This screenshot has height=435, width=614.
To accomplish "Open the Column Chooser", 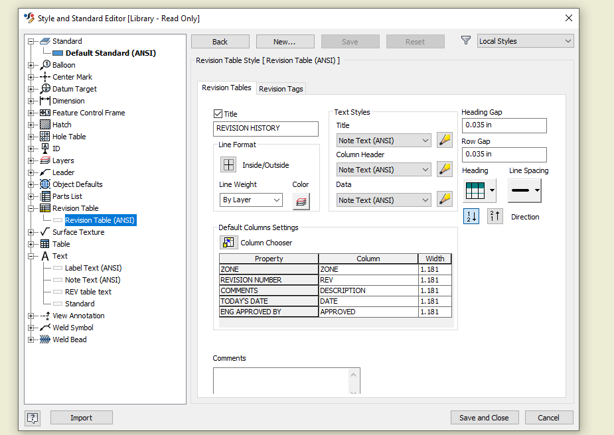I will coord(228,242).
